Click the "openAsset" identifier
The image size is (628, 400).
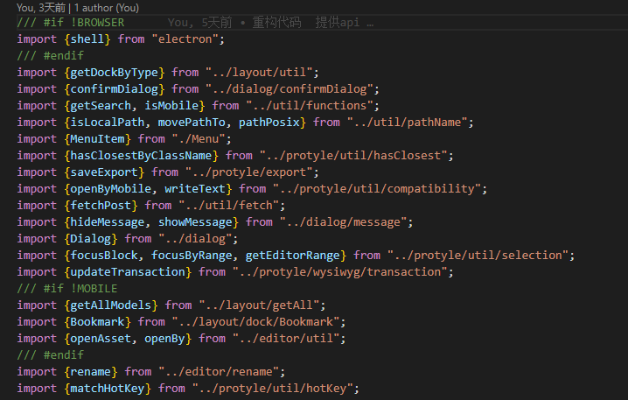(101, 339)
